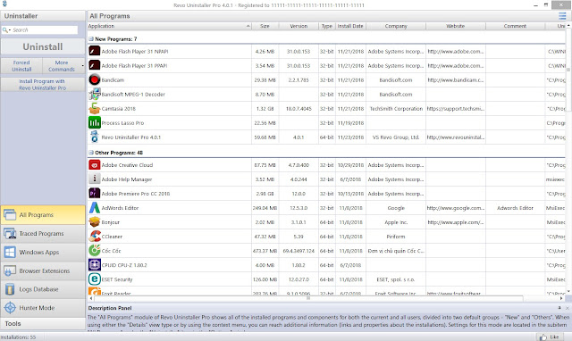The width and height of the screenshot is (572, 341).
Task: Click the All Programs sidebar icon
Action: 10,215
